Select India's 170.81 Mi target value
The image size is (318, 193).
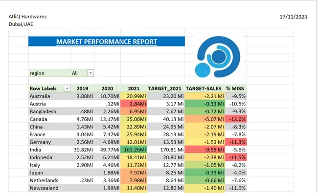(172, 150)
